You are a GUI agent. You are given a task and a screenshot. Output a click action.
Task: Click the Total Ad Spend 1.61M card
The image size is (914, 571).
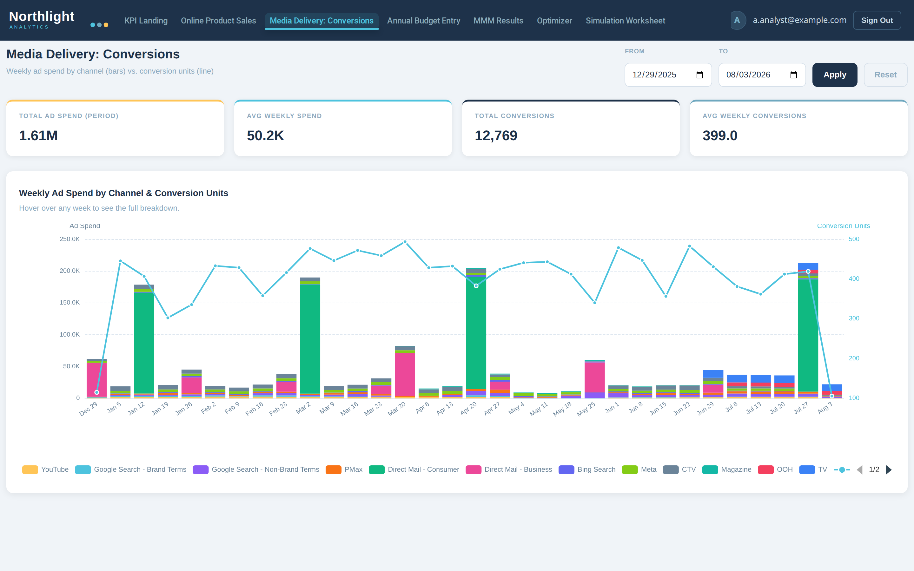pyautogui.click(x=115, y=128)
